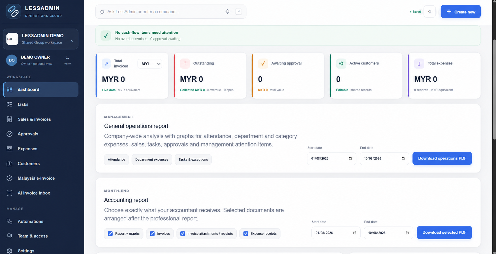Click the dashboard grid icon
496x254 pixels.
click(x=10, y=90)
